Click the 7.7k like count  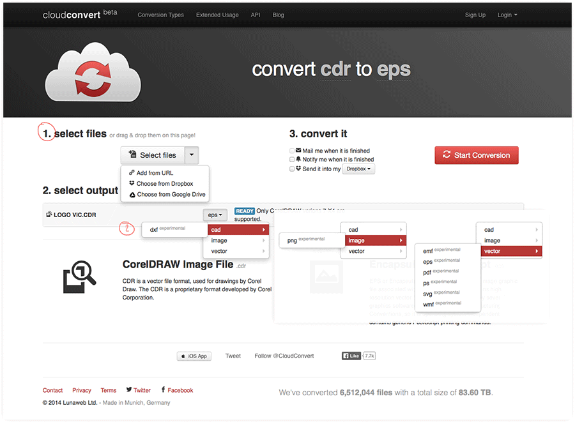[369, 356]
